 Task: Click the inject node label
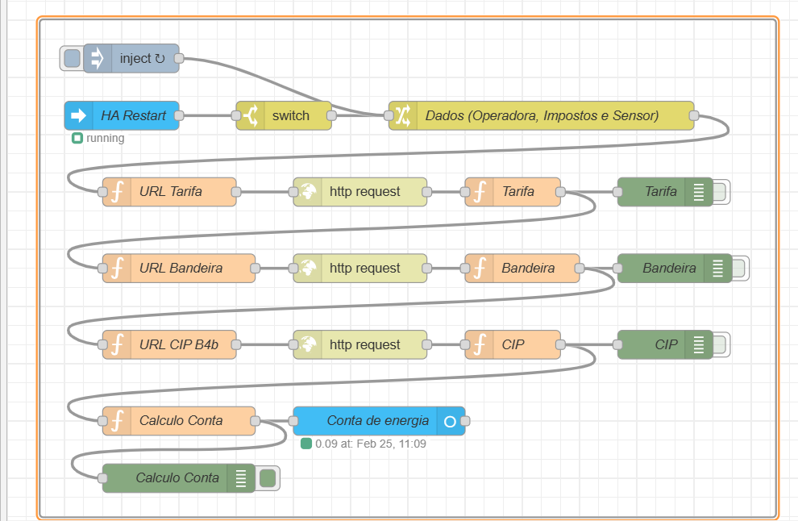(142, 59)
